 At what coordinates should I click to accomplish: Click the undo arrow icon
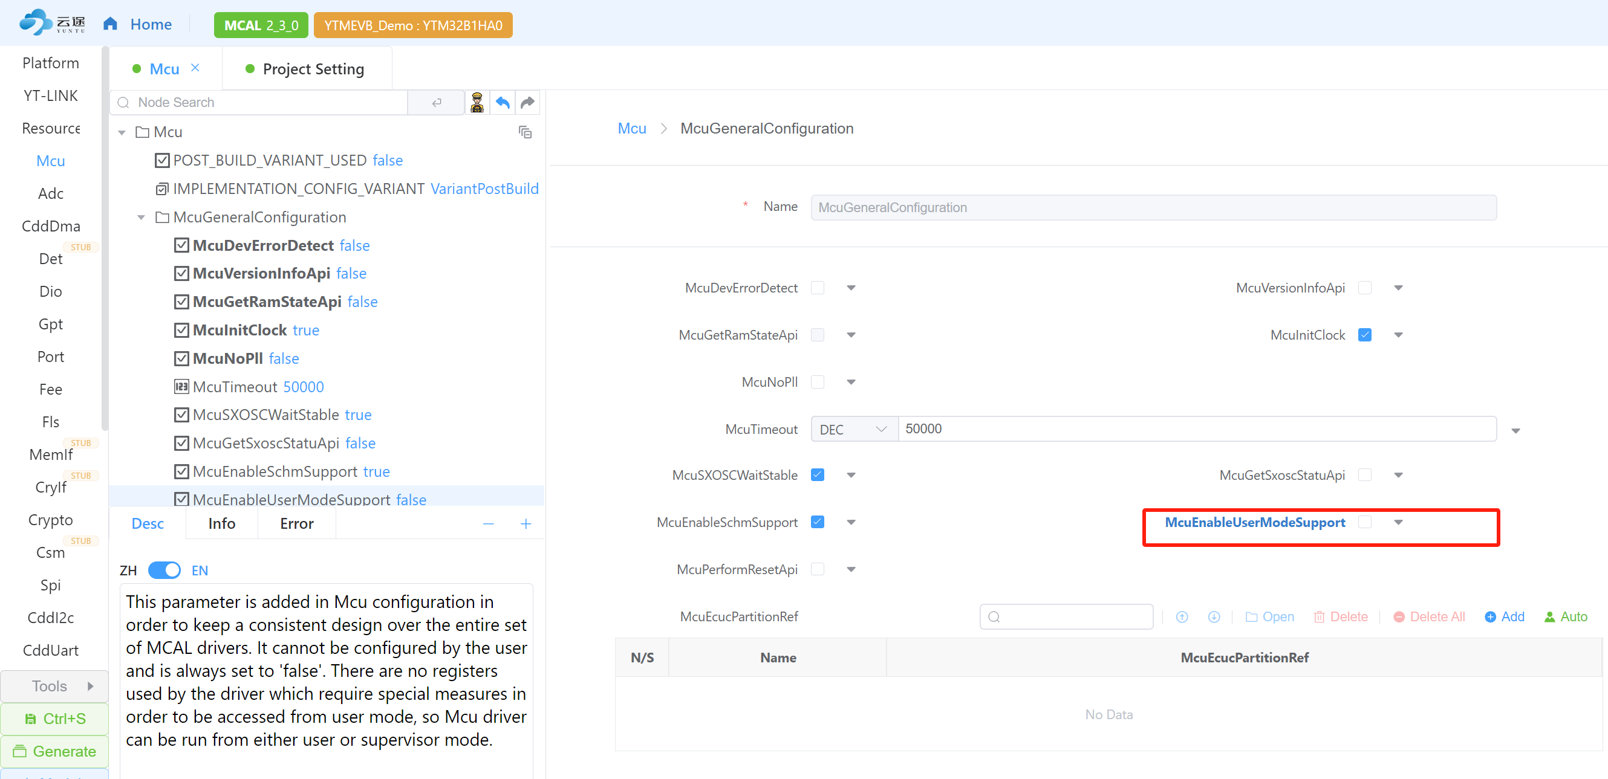pyautogui.click(x=503, y=102)
